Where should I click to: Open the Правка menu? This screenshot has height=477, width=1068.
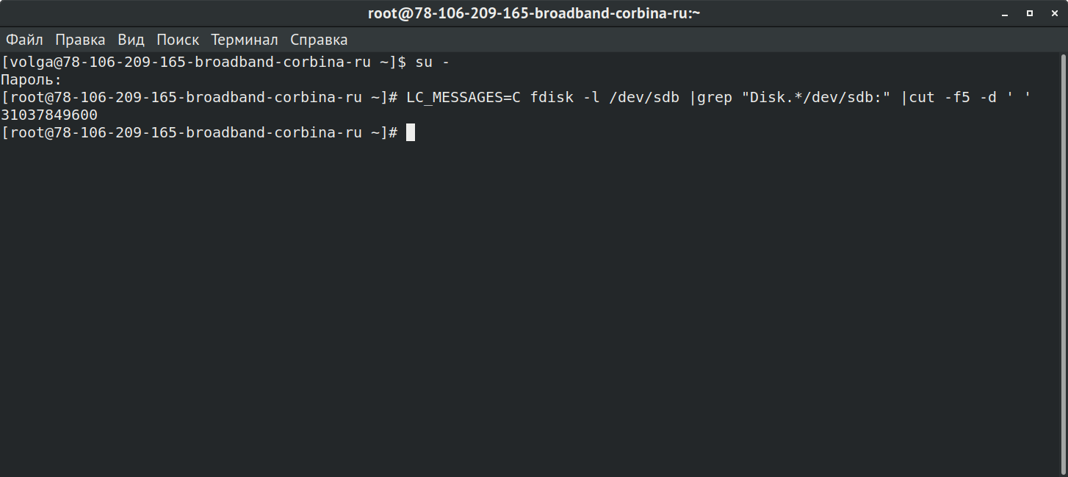80,40
